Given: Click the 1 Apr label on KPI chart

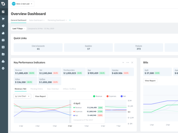Looking at the screenshot, I should pyautogui.click(x=21, y=126).
